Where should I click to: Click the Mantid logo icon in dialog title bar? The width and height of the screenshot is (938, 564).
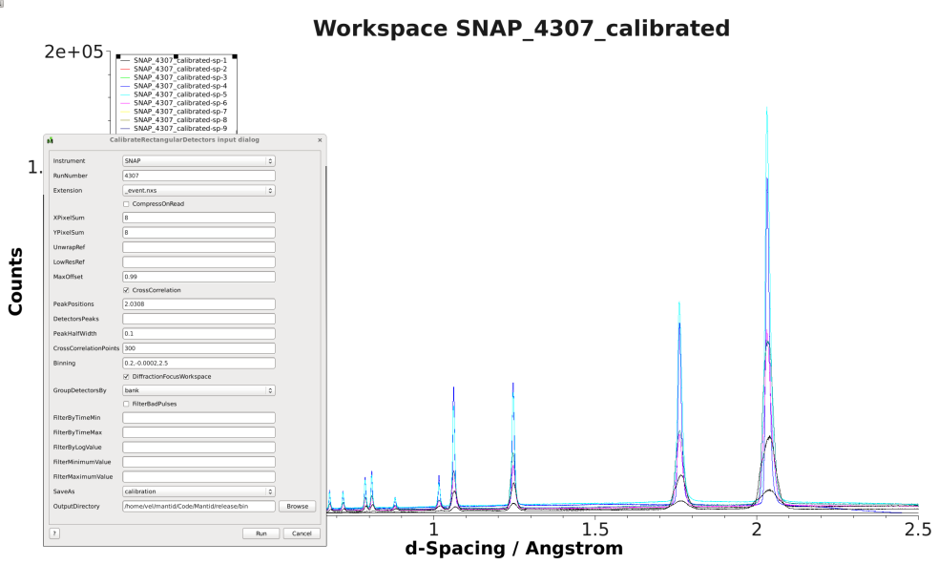click(x=52, y=140)
